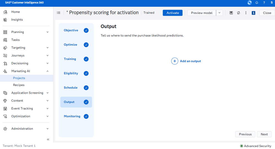The height and width of the screenshot is (149, 275).
Task: Click the Targeting icon in sidebar
Action: pyautogui.click(x=5, y=48)
